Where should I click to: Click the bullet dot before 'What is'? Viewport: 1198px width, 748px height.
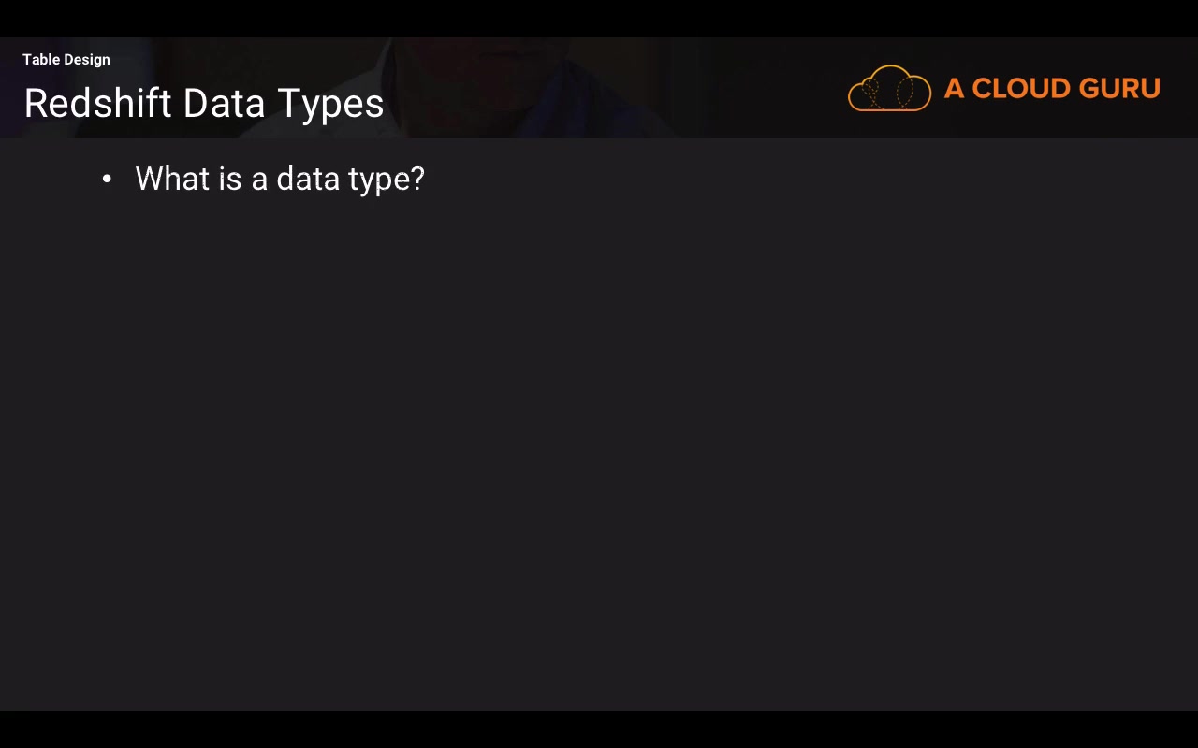pos(107,179)
